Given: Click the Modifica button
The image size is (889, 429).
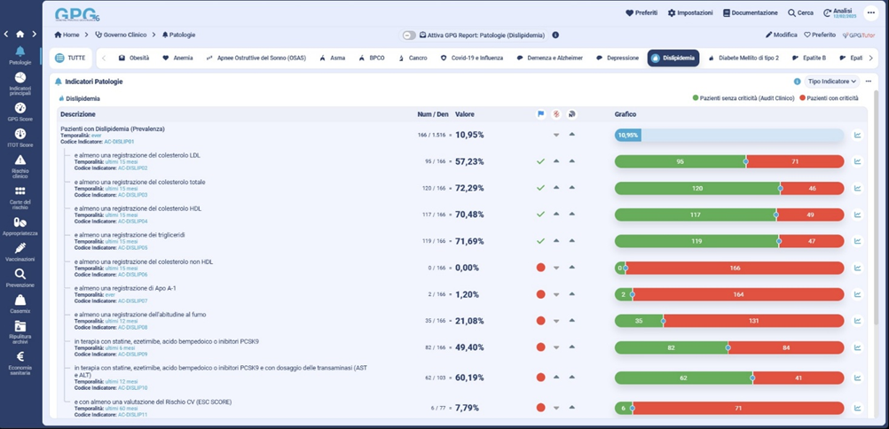Looking at the screenshot, I should click(782, 35).
